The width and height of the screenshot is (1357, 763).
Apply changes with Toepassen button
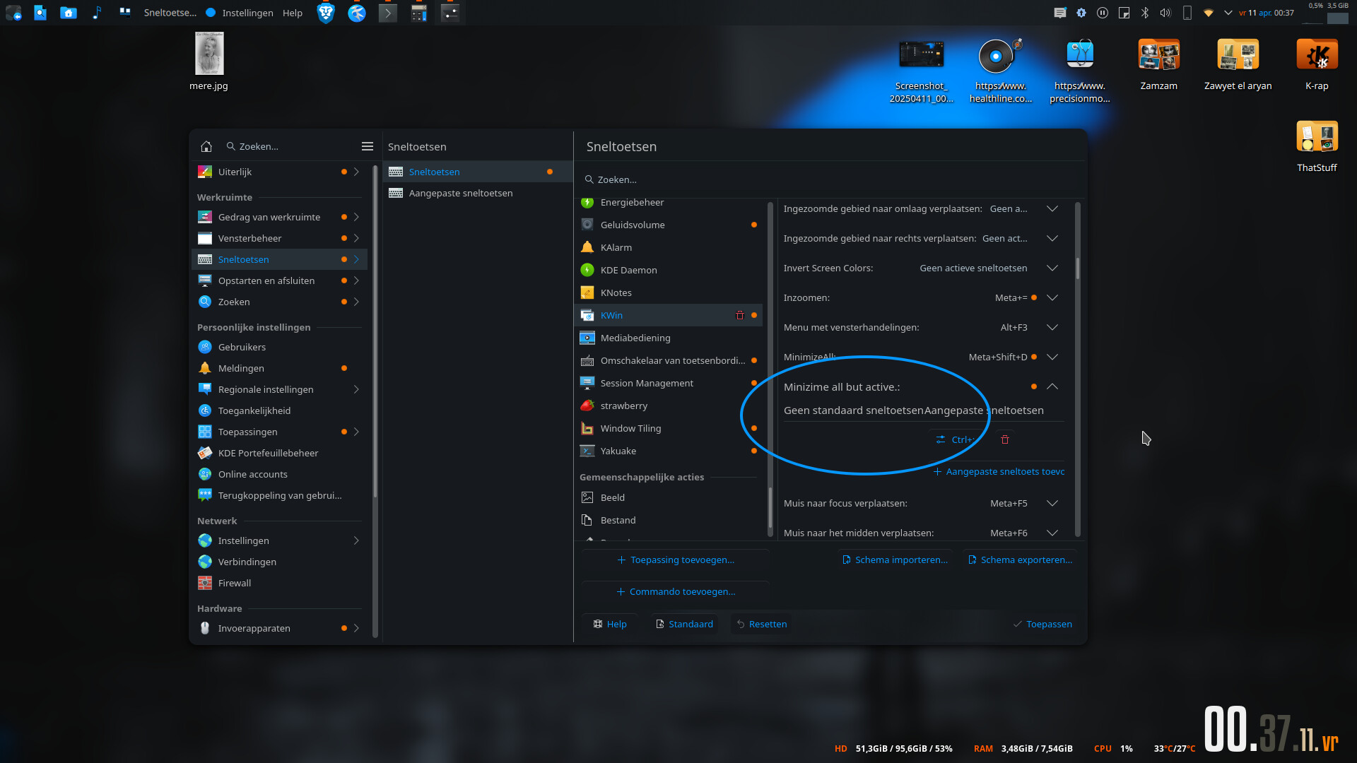1042,624
